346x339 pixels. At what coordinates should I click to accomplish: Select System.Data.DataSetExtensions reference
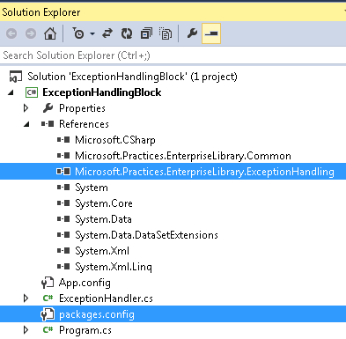pyautogui.click(x=146, y=235)
